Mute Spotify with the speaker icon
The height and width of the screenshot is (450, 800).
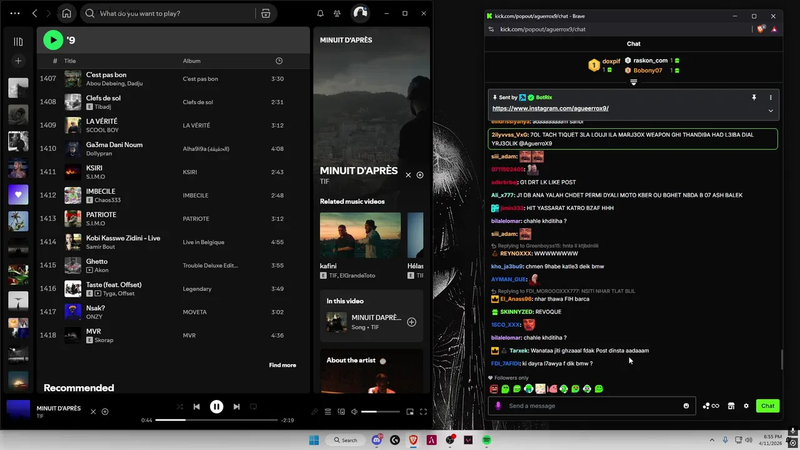(x=354, y=412)
